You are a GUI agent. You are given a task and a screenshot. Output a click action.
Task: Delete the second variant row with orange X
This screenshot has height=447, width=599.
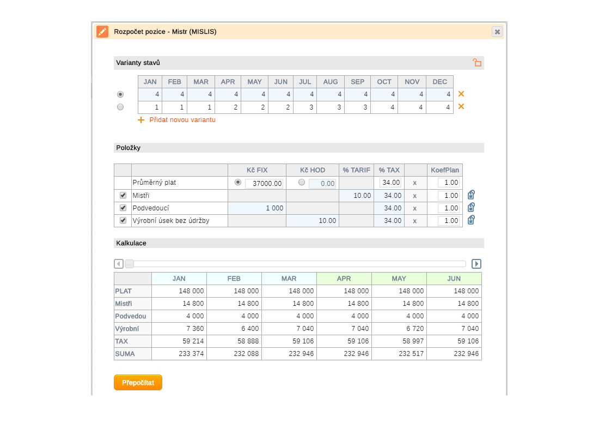pos(461,106)
